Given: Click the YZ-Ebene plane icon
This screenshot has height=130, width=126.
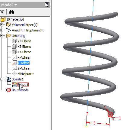Looking at the screenshot, I should tap(14, 41).
